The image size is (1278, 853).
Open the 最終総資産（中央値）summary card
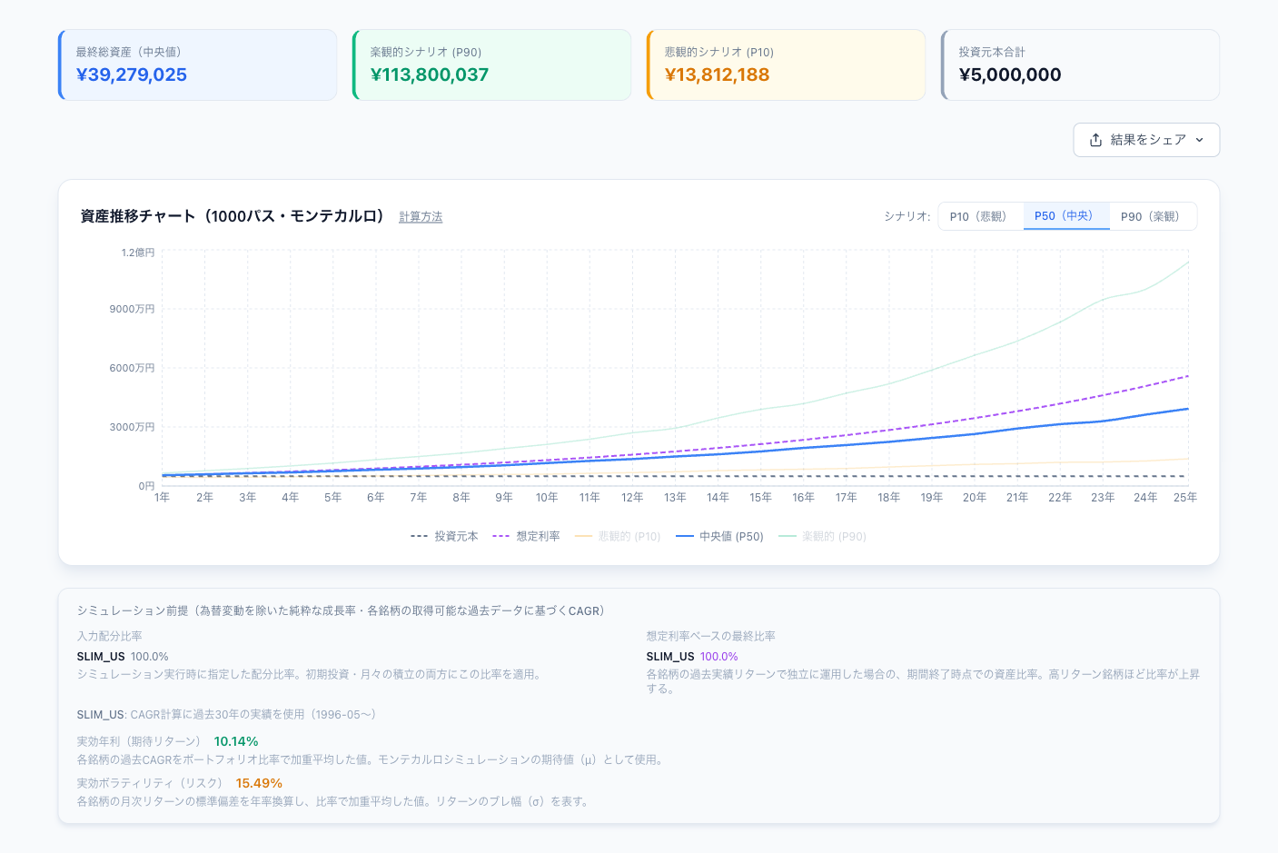(197, 65)
